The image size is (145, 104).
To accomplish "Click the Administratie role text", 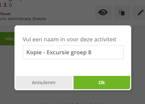I will (19, 19).
